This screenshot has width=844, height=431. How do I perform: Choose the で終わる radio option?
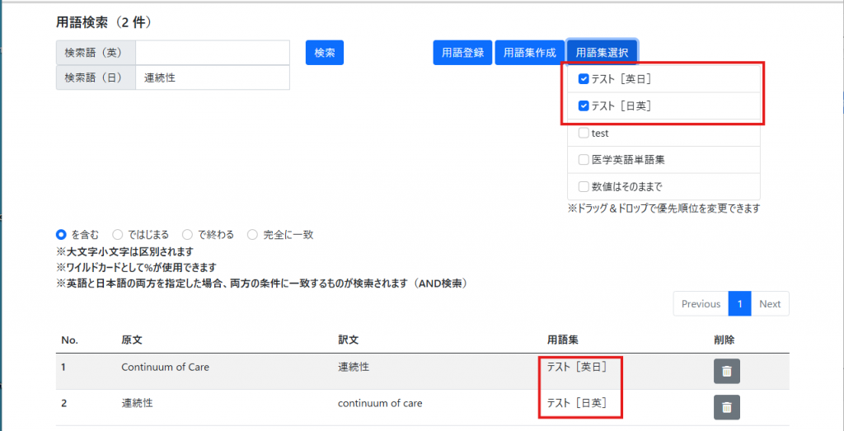(188, 235)
